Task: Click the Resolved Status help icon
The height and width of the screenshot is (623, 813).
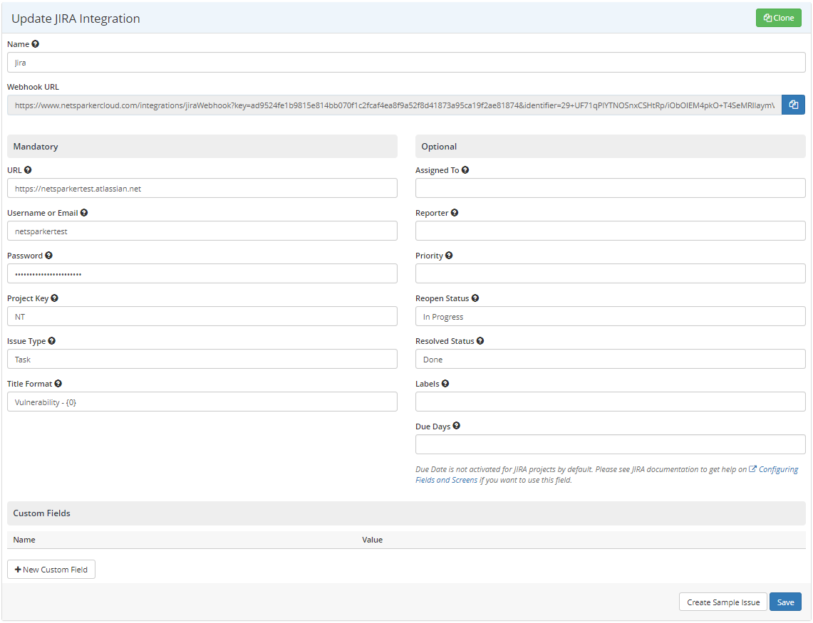Action: 480,340
